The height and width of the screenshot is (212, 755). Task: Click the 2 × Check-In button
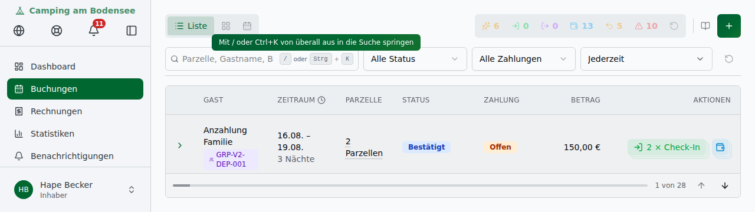(667, 147)
